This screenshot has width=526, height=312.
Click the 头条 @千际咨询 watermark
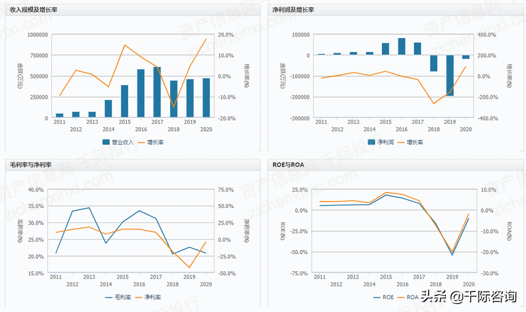coord(469,296)
